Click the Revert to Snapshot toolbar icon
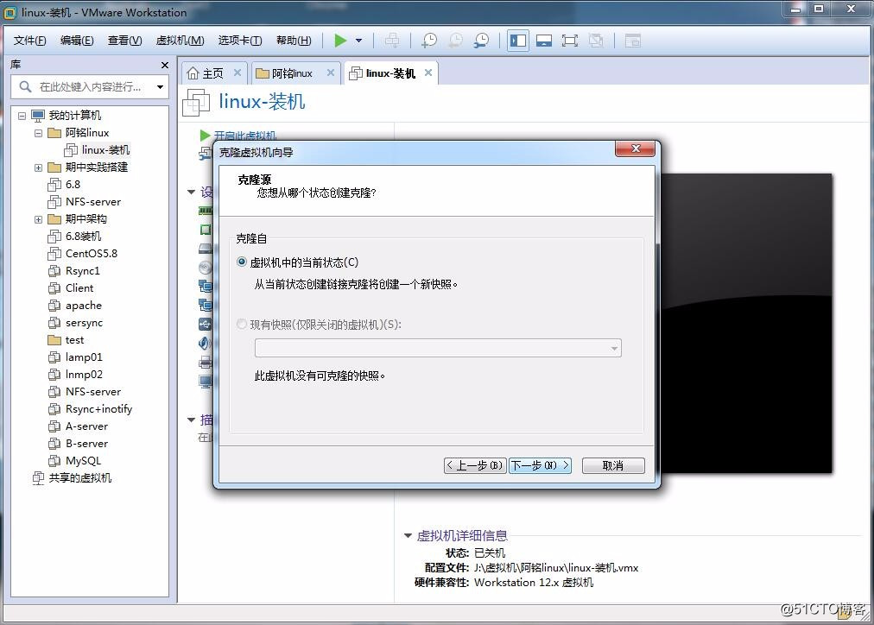874x625 pixels. (455, 41)
